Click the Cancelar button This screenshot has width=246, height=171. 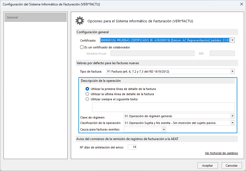pos(232,166)
